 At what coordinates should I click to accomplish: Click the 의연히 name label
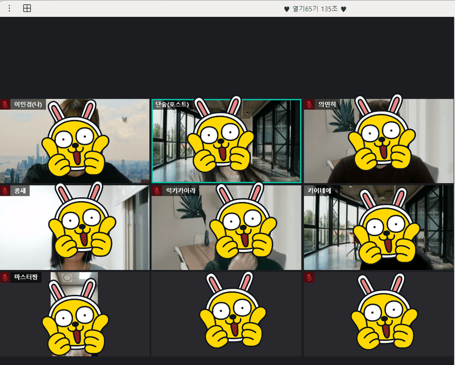pyautogui.click(x=327, y=104)
